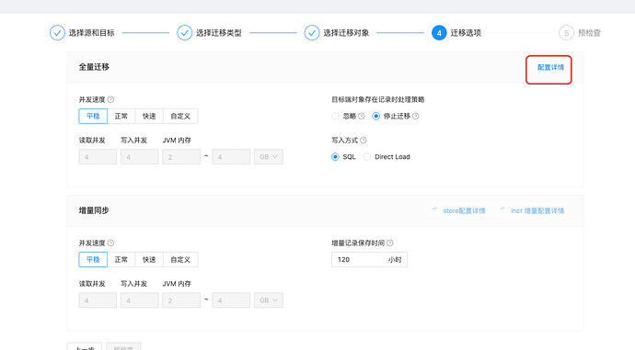Click 全量迁移 section heading
Viewport: 635px width, 350px height.
click(x=94, y=67)
